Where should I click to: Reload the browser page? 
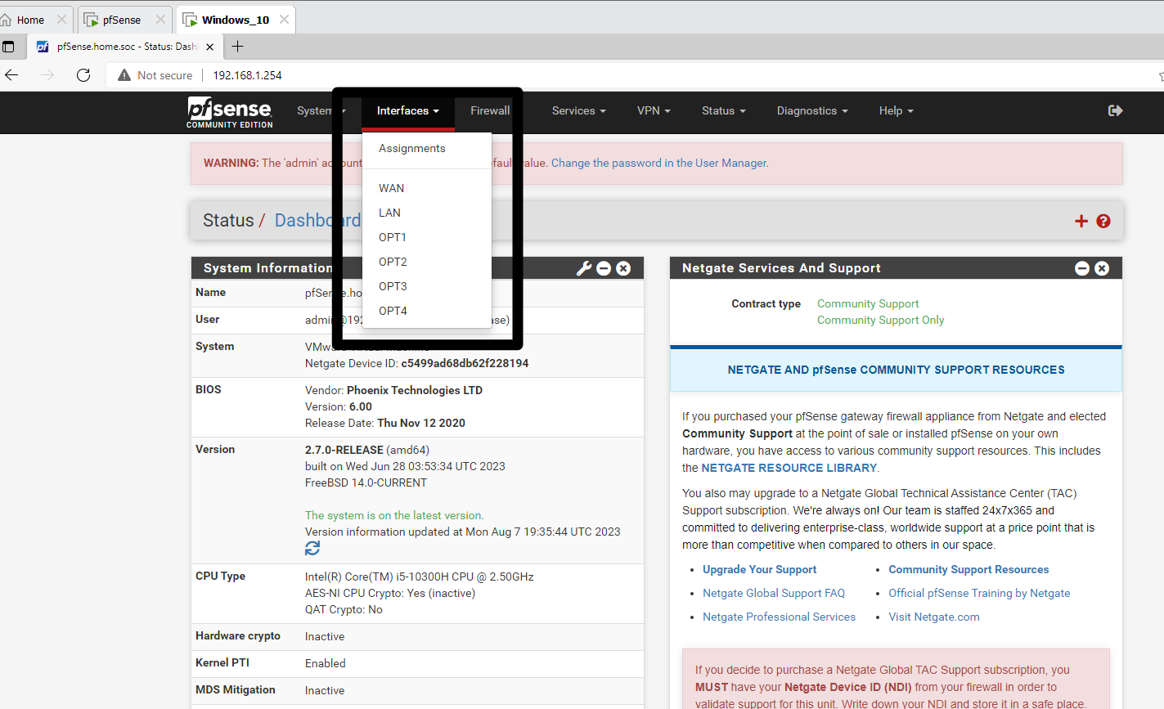point(83,75)
